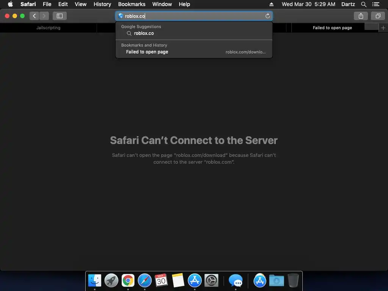This screenshot has height=291, width=388.
Task: Open the Safari application menu
Action: (x=28, y=4)
